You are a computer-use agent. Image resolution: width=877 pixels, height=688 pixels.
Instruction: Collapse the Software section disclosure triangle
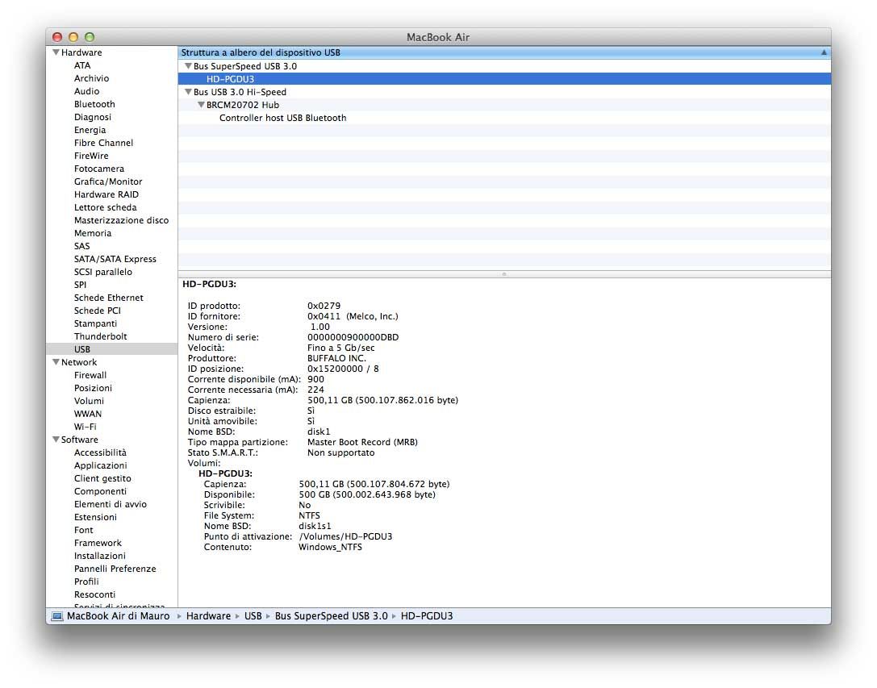click(56, 440)
